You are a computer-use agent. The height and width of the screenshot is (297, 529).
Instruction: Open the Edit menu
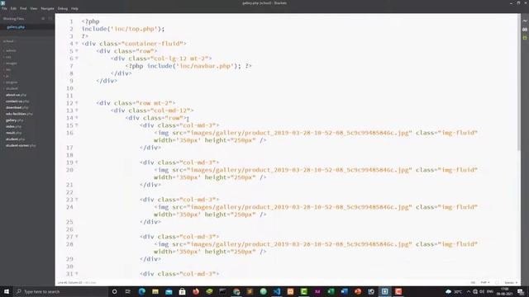[x=13, y=8]
